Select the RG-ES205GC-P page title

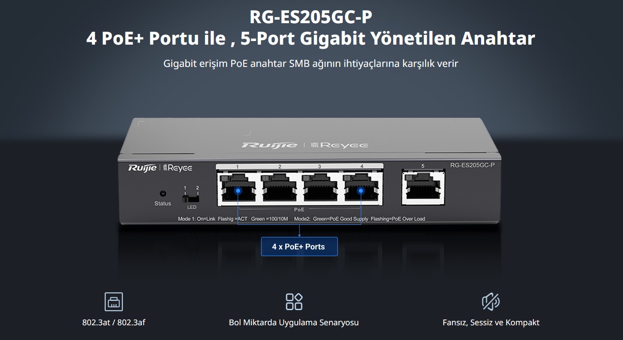tap(311, 17)
